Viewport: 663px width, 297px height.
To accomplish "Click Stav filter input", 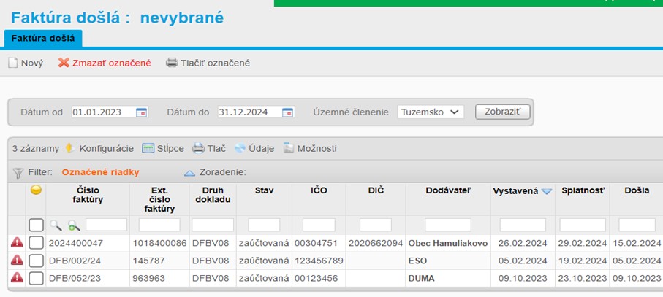I will point(264,225).
